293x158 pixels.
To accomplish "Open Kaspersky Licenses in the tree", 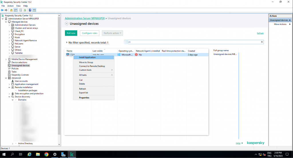I will coord(20,75).
